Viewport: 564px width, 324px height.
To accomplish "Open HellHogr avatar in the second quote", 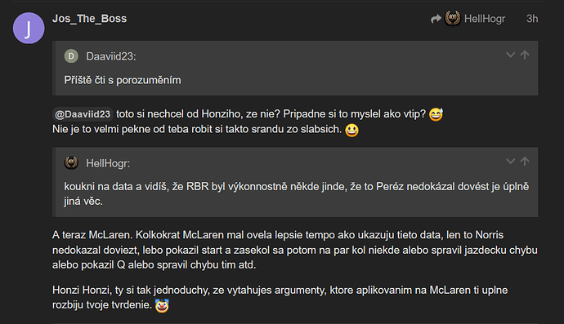I will coord(71,162).
